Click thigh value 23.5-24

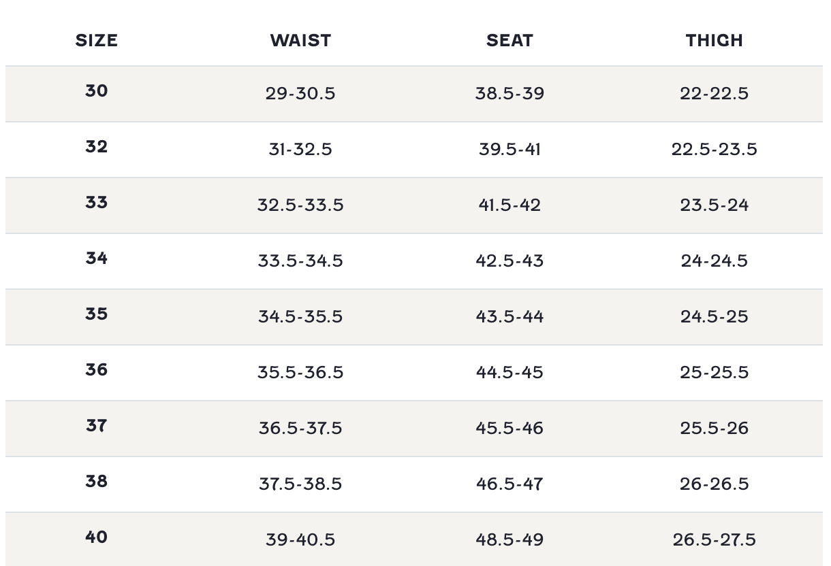pyautogui.click(x=714, y=205)
